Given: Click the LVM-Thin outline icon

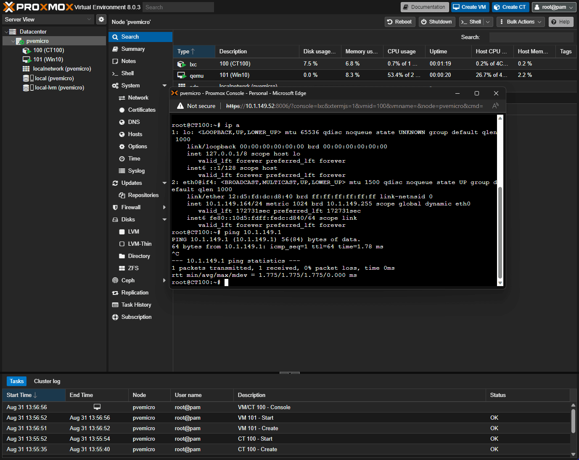Looking at the screenshot, I should pos(122,244).
